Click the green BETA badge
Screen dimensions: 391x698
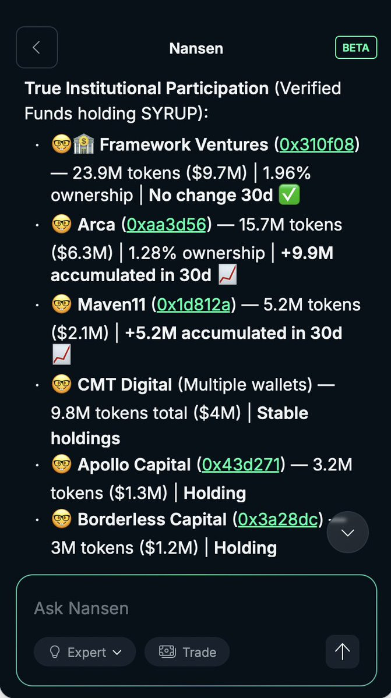click(355, 48)
